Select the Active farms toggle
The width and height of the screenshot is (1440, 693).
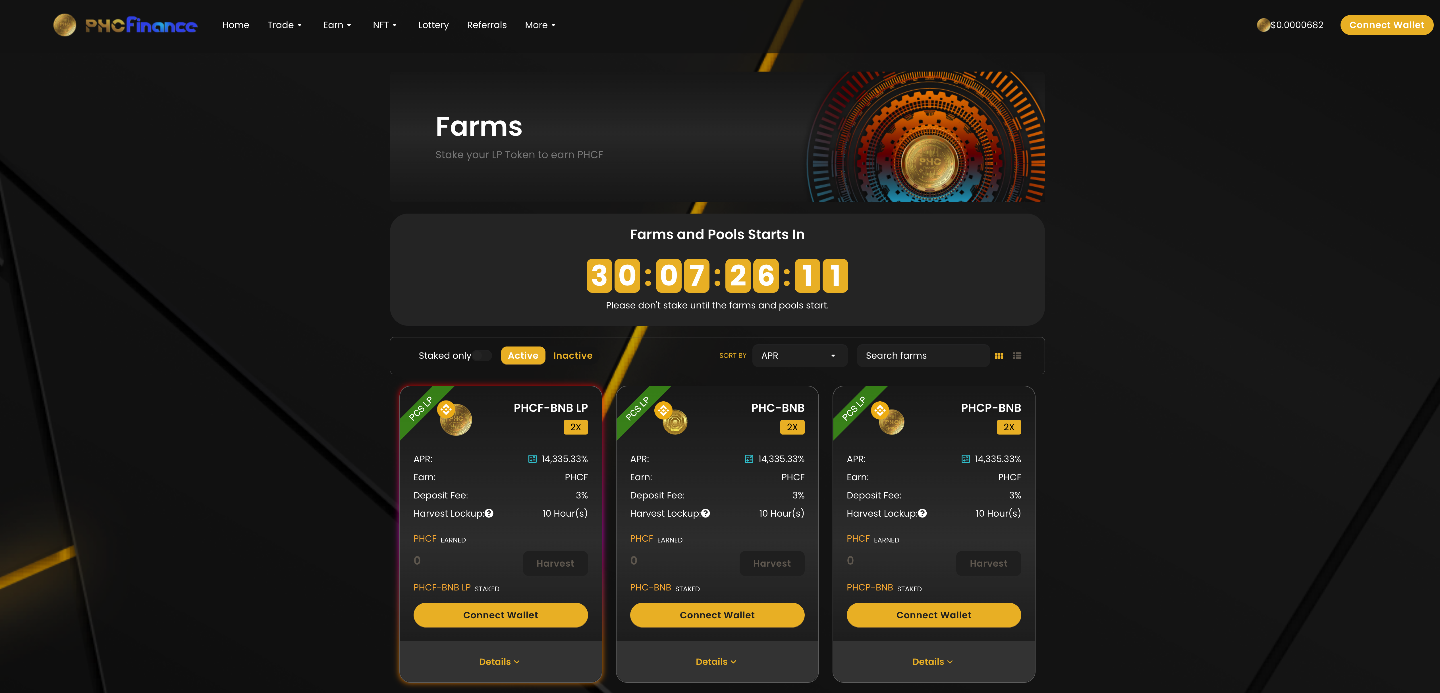pos(523,356)
